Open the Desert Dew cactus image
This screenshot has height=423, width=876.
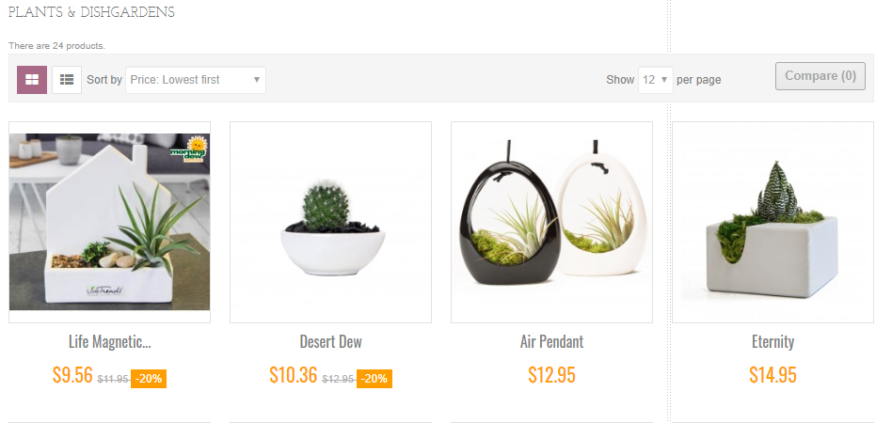point(331,222)
